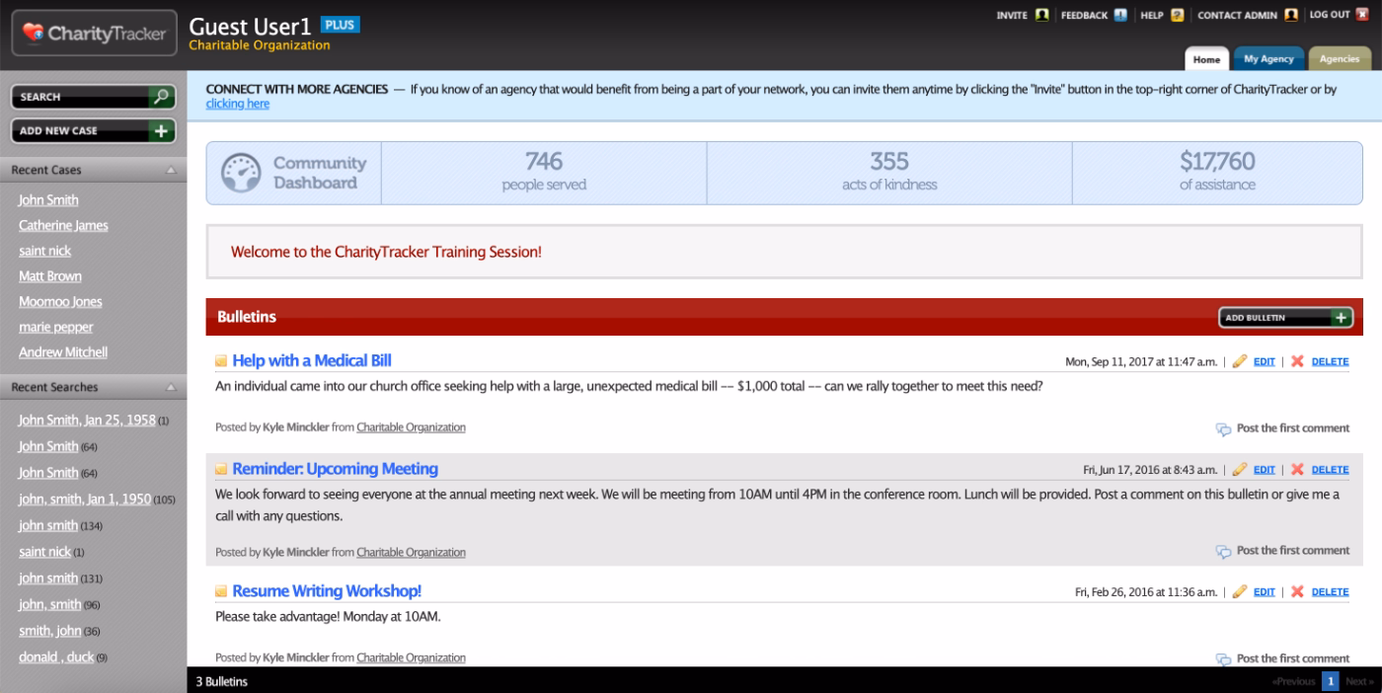
Task: Click comment bubble icon under Upcoming Meeting bulletin
Action: (1223, 552)
